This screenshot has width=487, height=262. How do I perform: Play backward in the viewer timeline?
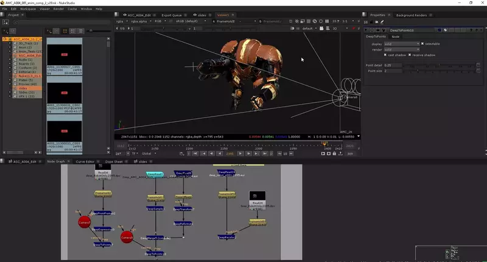coord(220,154)
